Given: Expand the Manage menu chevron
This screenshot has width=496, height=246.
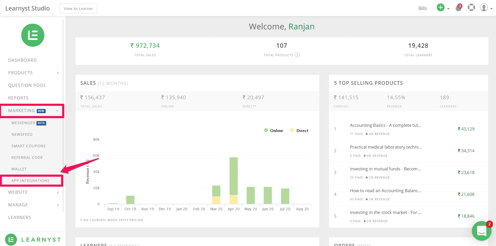Looking at the screenshot, I should (58, 205).
